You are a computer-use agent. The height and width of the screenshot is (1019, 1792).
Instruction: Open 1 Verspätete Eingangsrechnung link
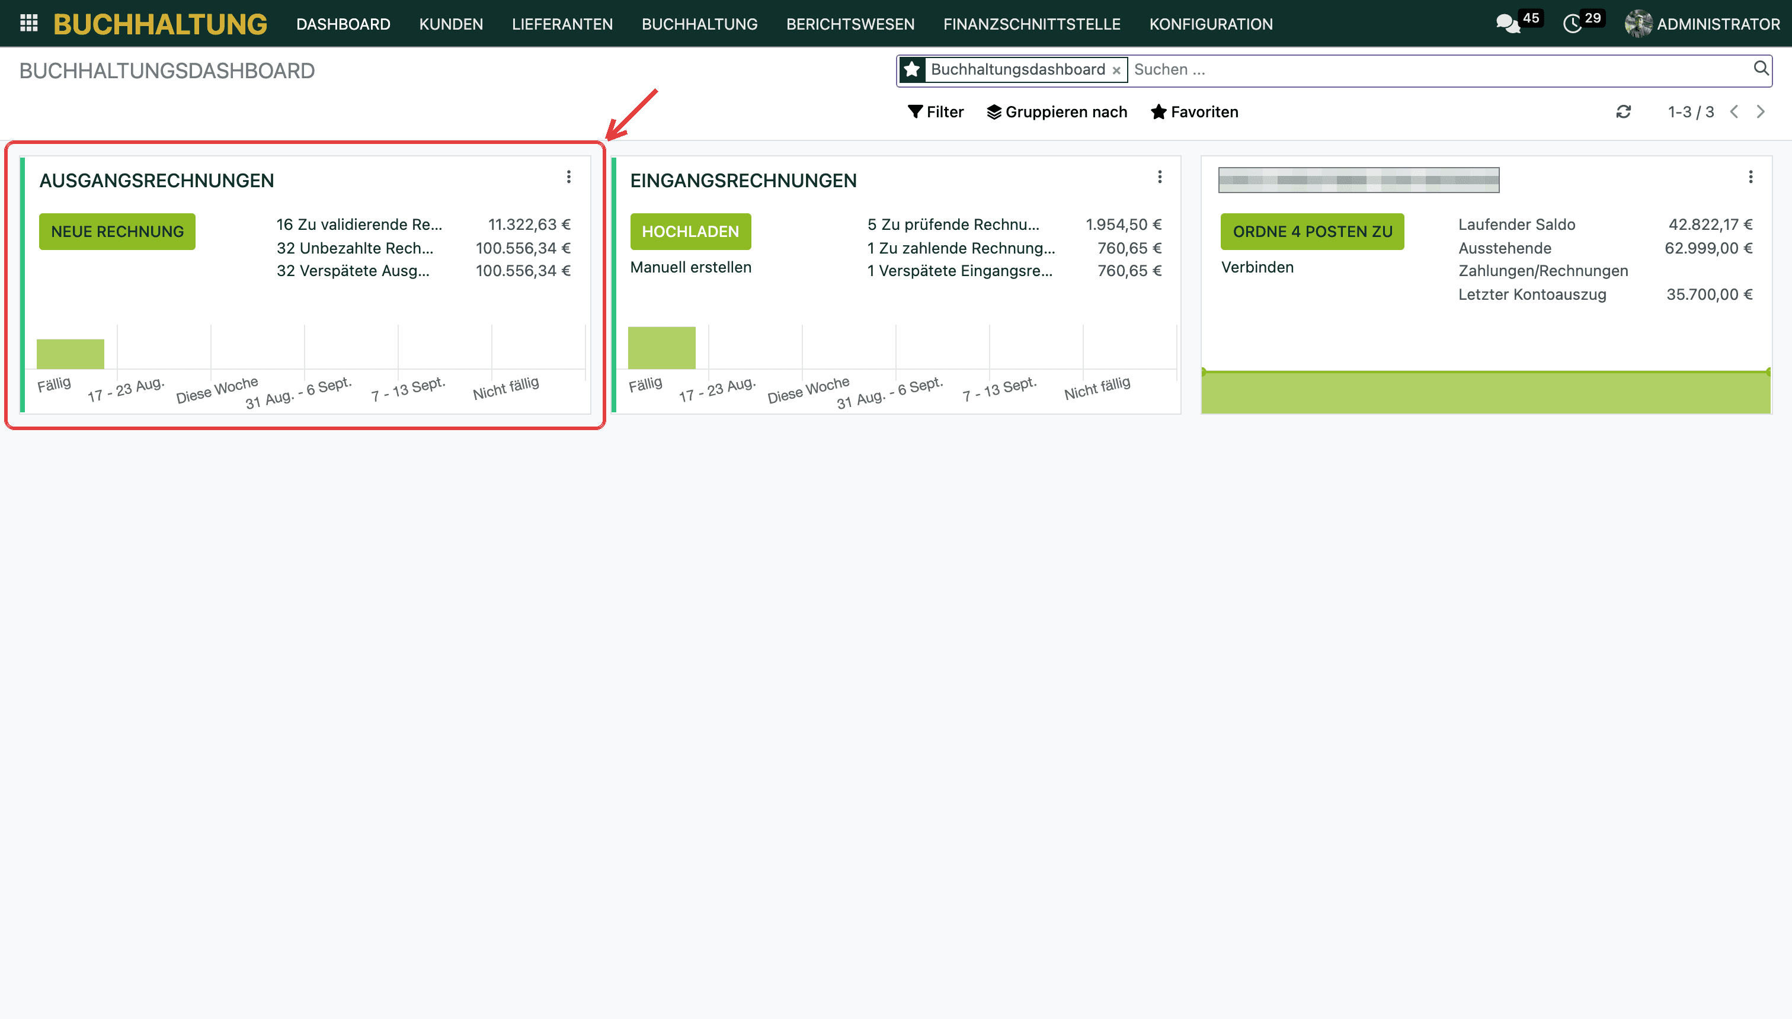[959, 271]
